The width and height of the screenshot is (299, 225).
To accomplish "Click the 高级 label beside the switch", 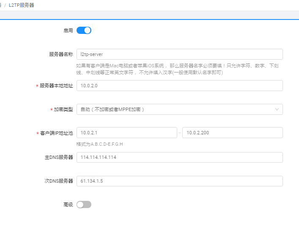I will 68,205.
